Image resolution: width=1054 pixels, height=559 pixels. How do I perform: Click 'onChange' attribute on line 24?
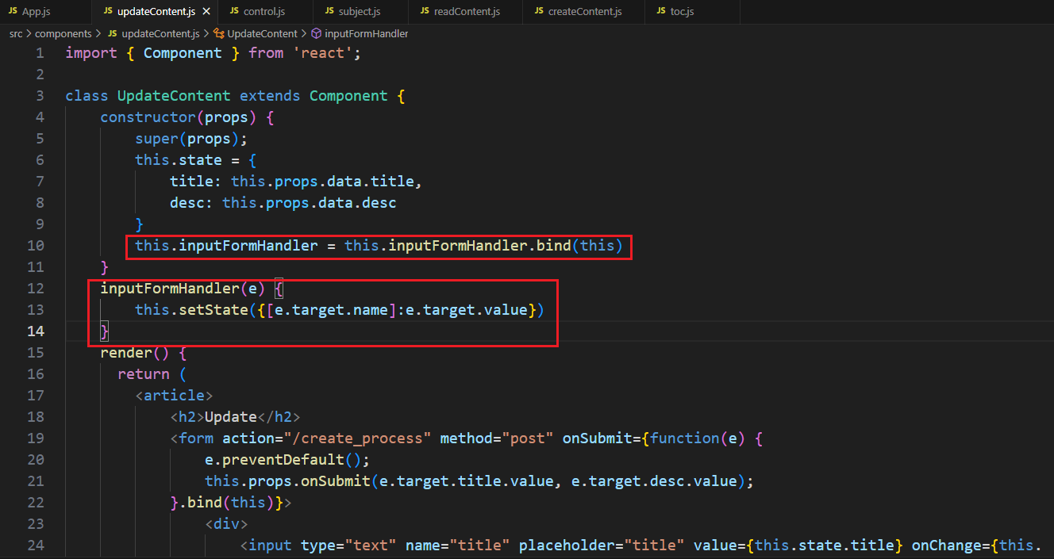pyautogui.click(x=946, y=546)
